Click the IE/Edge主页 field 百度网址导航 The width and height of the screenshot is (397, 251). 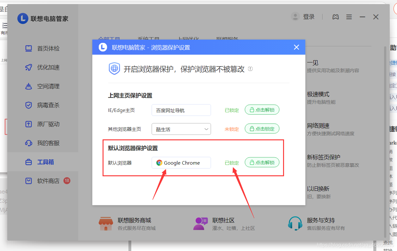click(x=181, y=110)
